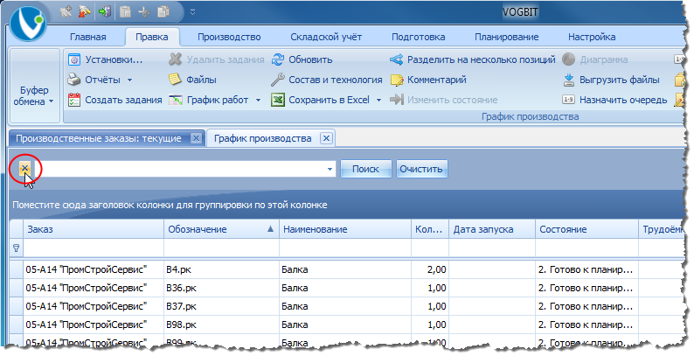The height and width of the screenshot is (356, 694).
Task: Select the Правка ribbon tab
Action: pyautogui.click(x=152, y=38)
